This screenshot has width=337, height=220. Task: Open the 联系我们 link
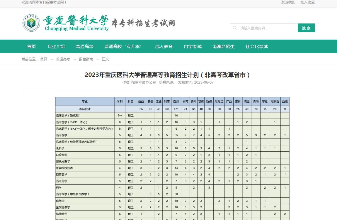pos(288,2)
